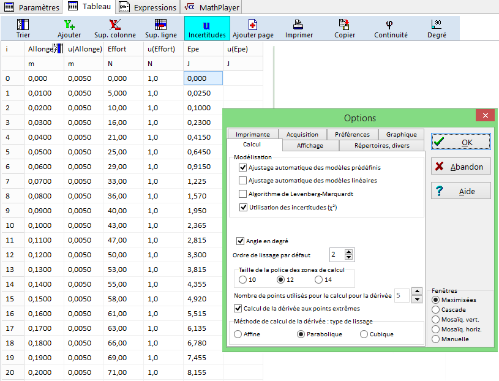The width and height of the screenshot is (499, 381).
Task: Open the MathPlayer tab
Action: (x=211, y=7)
